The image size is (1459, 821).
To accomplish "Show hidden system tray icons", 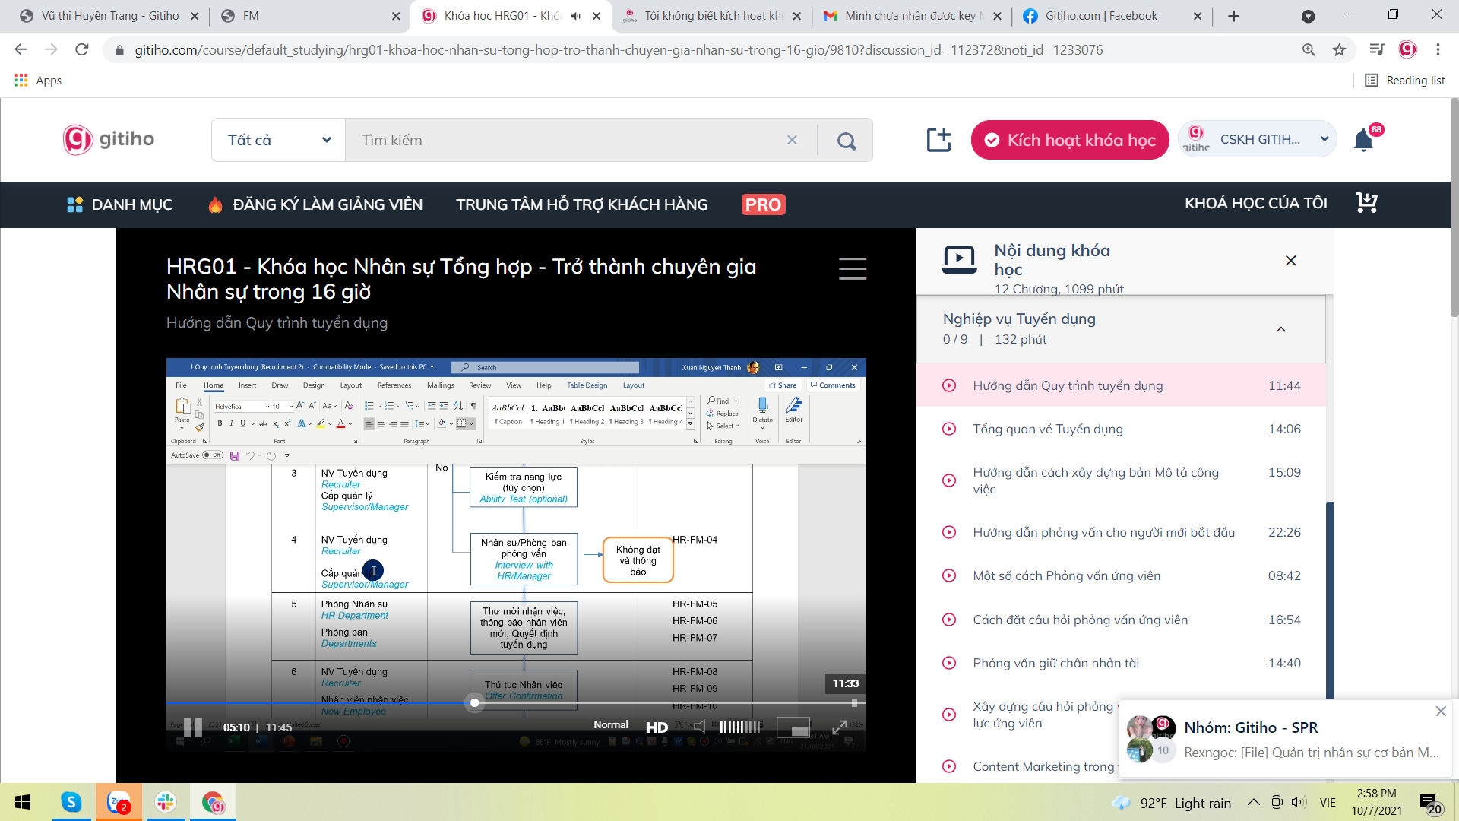I will click(x=1254, y=802).
